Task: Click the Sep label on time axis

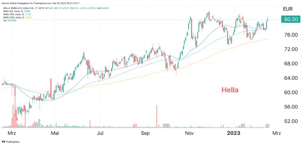Action: point(145,133)
